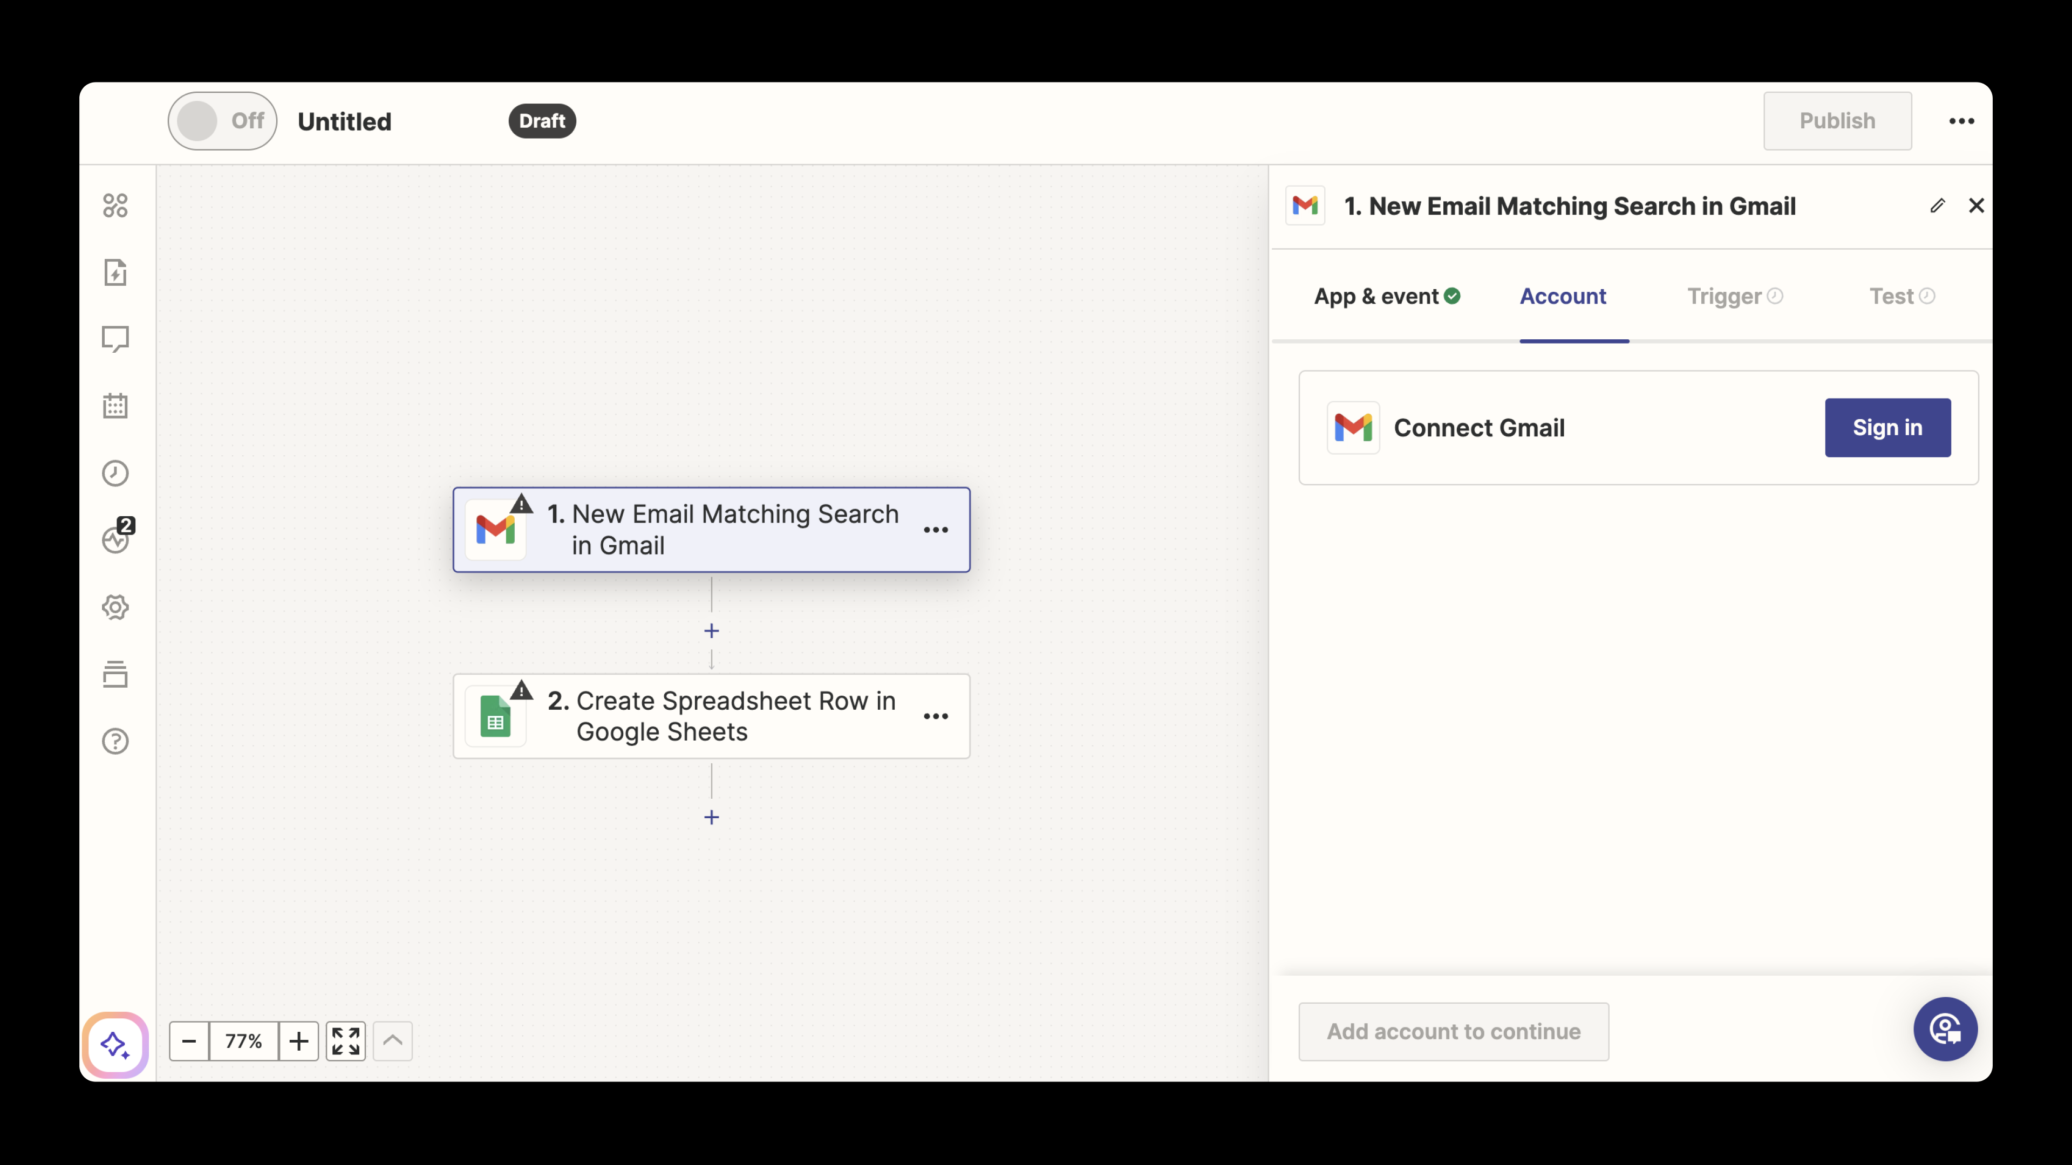
Task: Zoom out the canvas with minus button
Action: point(189,1041)
